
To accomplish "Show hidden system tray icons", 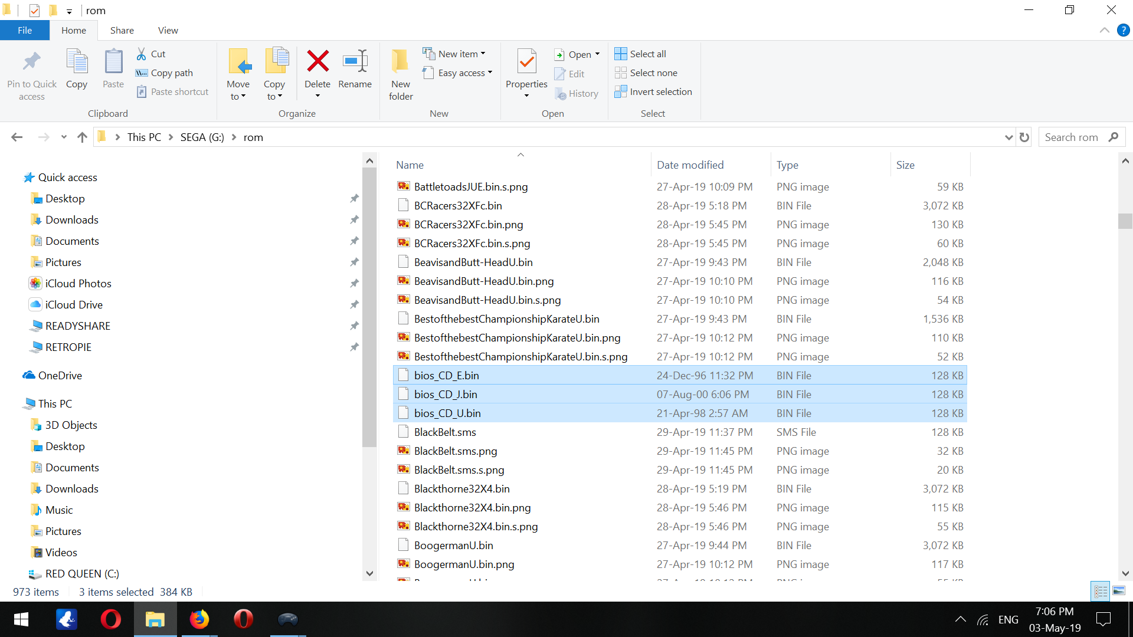I will pyautogui.click(x=960, y=619).
